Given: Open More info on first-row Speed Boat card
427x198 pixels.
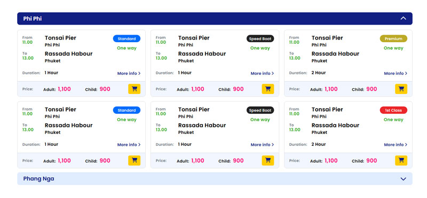Looking at the screenshot, I should (x=262, y=73).
